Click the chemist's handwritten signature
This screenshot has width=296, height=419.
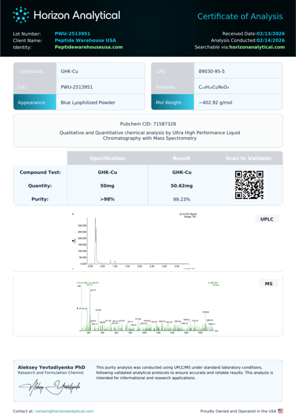click(49, 388)
